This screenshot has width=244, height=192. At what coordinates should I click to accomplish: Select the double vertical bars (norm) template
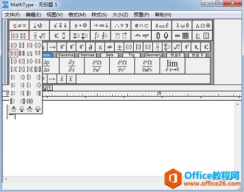[21, 53]
